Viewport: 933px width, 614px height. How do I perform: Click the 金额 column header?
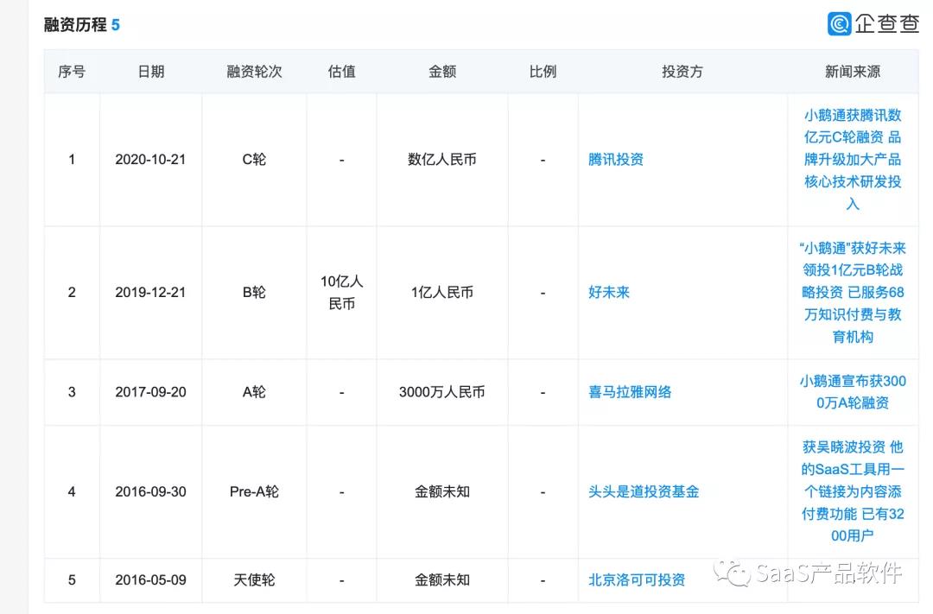click(x=441, y=72)
